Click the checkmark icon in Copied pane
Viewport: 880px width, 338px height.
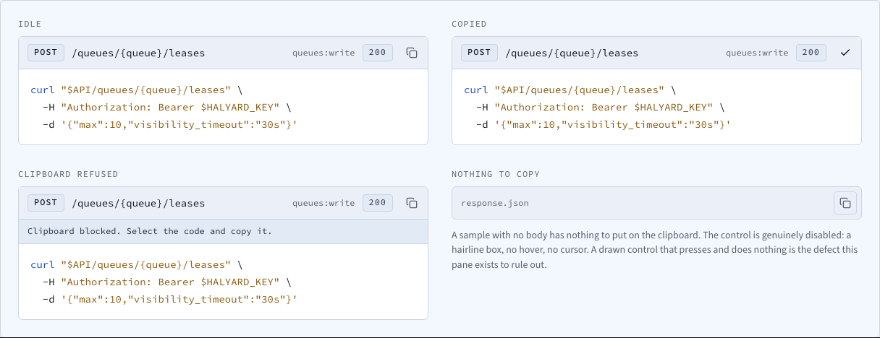[x=845, y=53]
